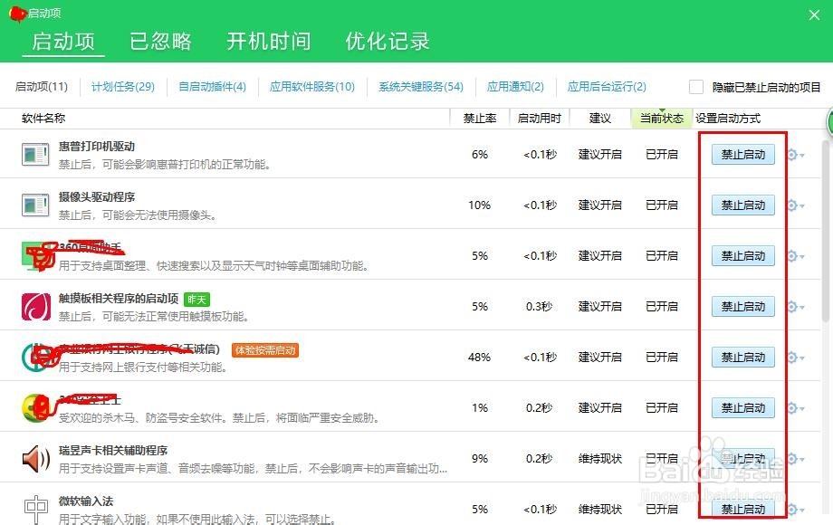Click the touchpad startup program icon
This screenshot has height=525, width=833.
(34, 306)
